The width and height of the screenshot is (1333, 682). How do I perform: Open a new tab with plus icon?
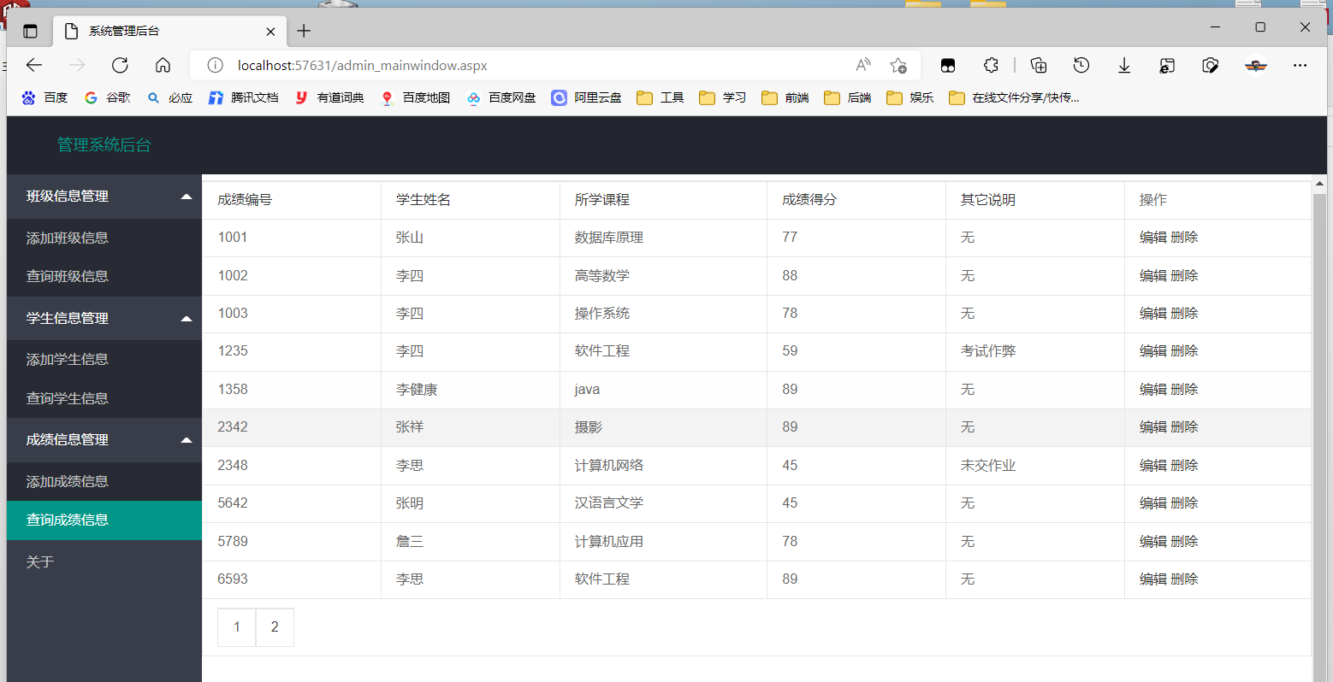coord(304,31)
